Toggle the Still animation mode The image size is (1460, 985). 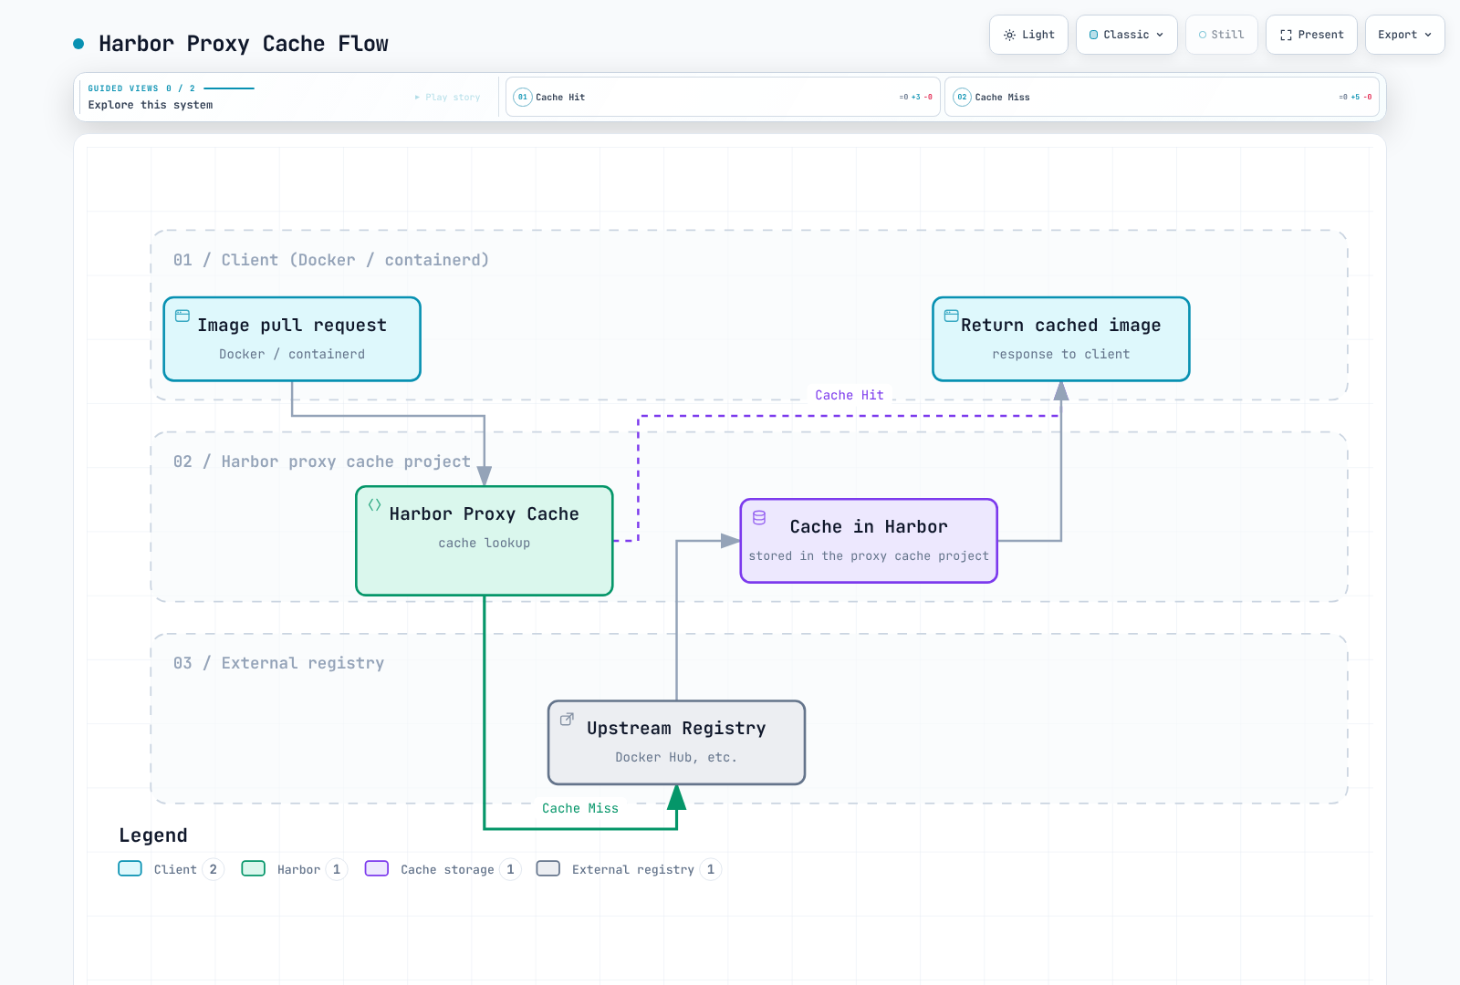(1222, 35)
